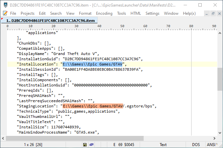223x148 pixels.
Task: Click the vertical scrollbar up arrow
Action: 220,33
